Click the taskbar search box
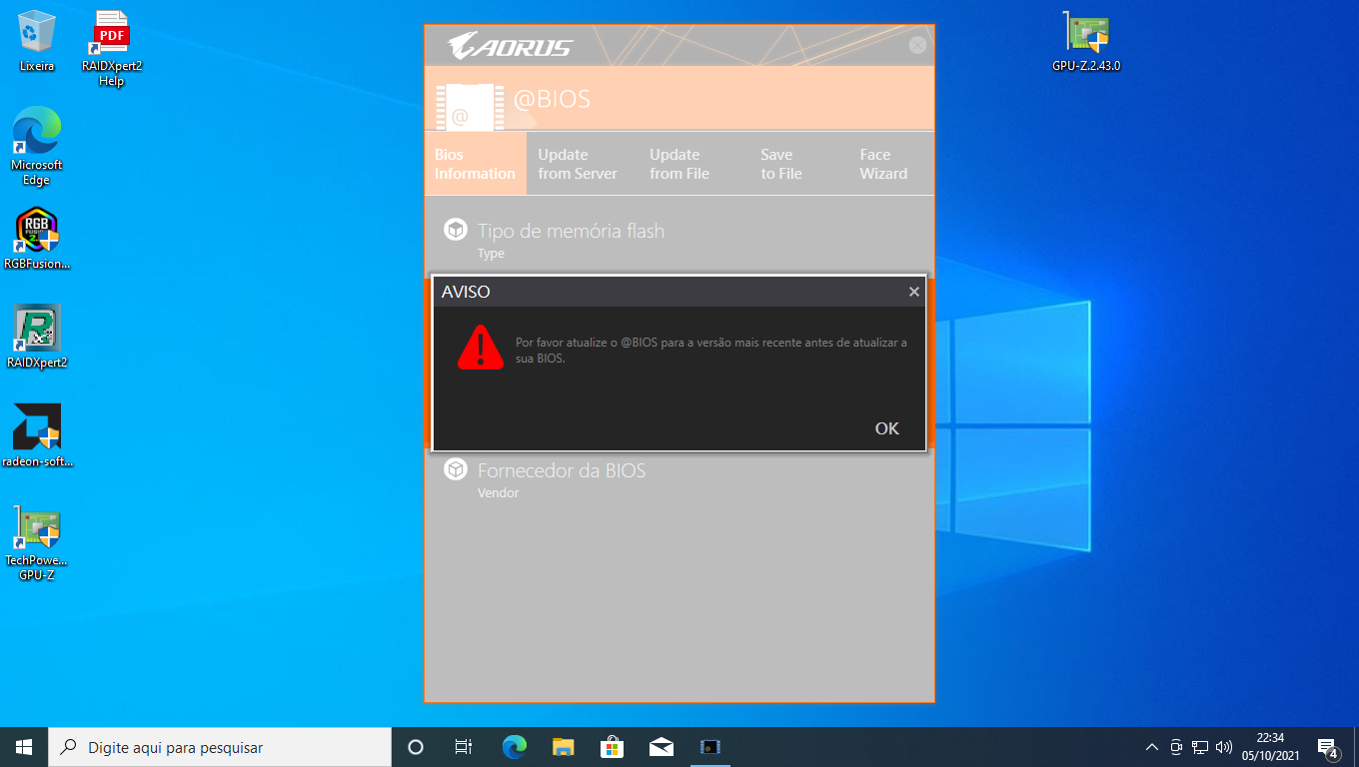 [220, 747]
